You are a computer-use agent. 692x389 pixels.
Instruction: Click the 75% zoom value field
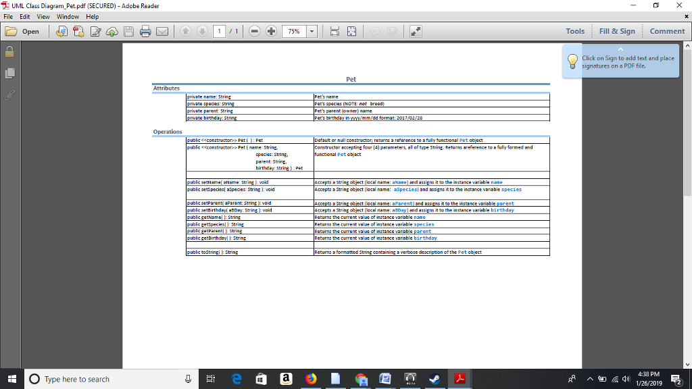tap(294, 31)
